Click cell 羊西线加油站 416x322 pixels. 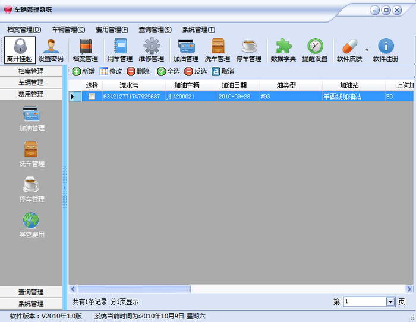click(x=354, y=97)
